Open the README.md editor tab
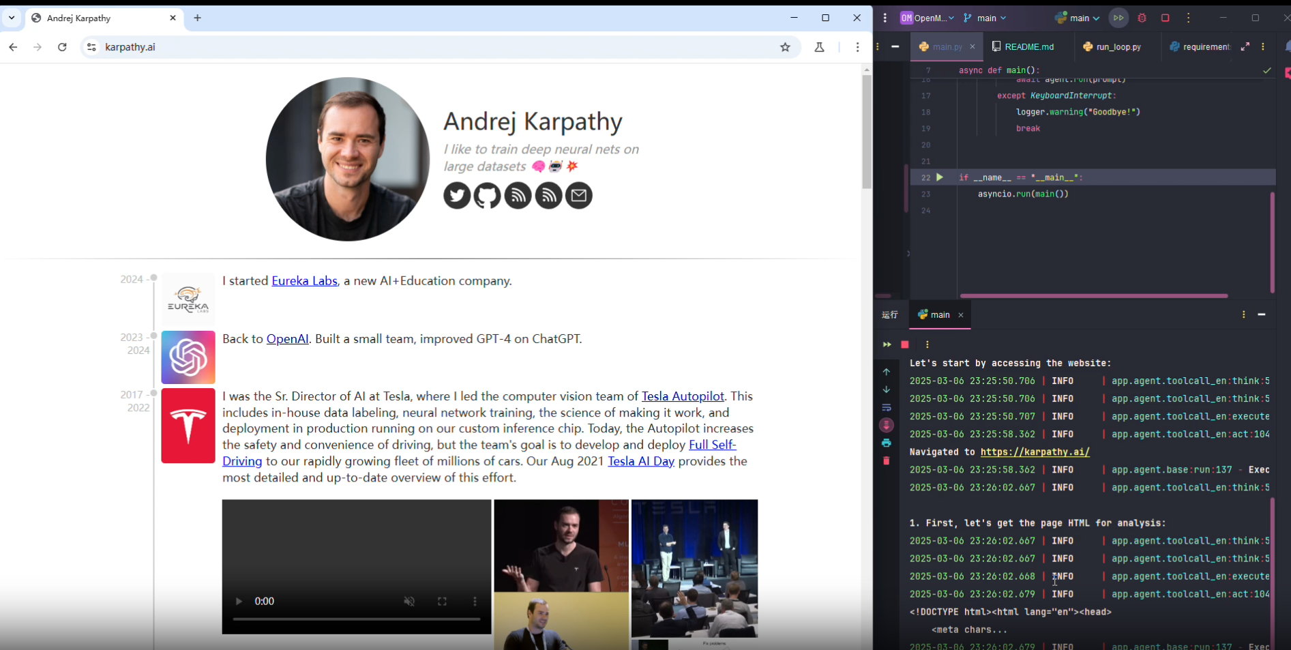Image resolution: width=1291 pixels, height=650 pixels. (x=1023, y=46)
